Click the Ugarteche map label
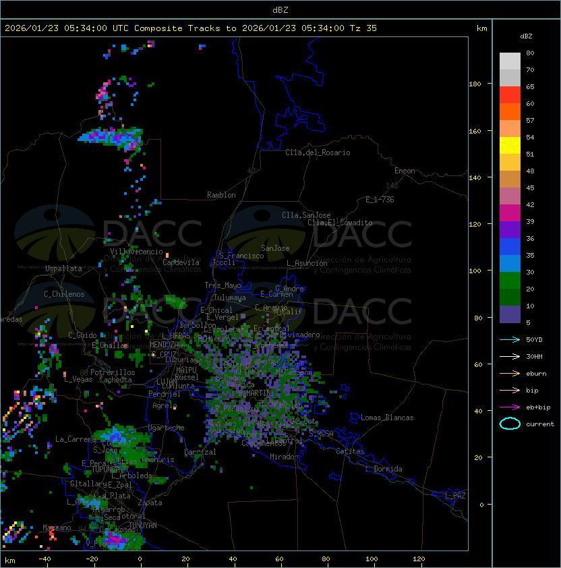 click(x=167, y=428)
